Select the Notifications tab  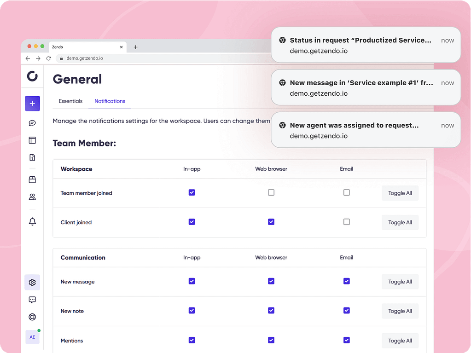pyautogui.click(x=110, y=101)
